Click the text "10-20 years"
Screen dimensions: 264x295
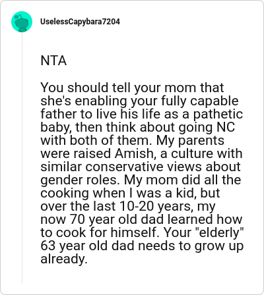155,206
